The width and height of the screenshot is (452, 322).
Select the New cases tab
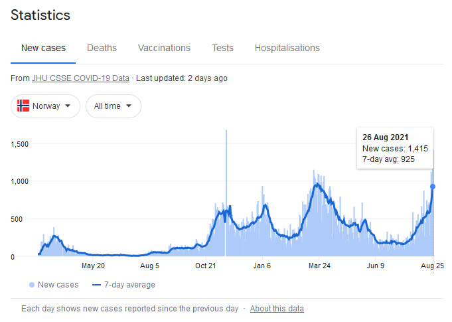[43, 48]
